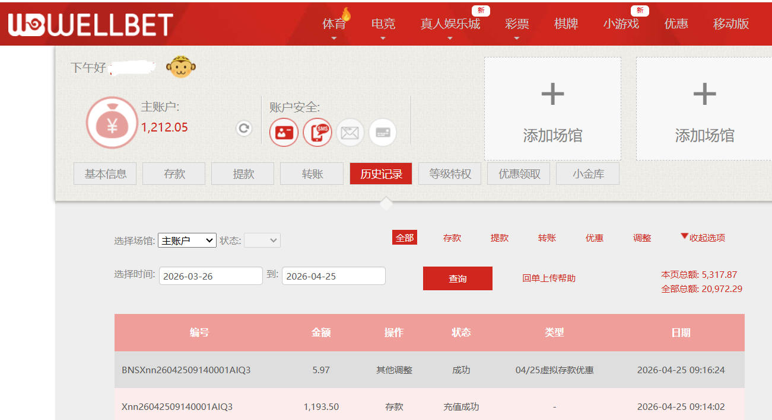This screenshot has height=420, width=772.
Task: Click date 2026-04-25 09:16:24
Action: pyautogui.click(x=681, y=370)
